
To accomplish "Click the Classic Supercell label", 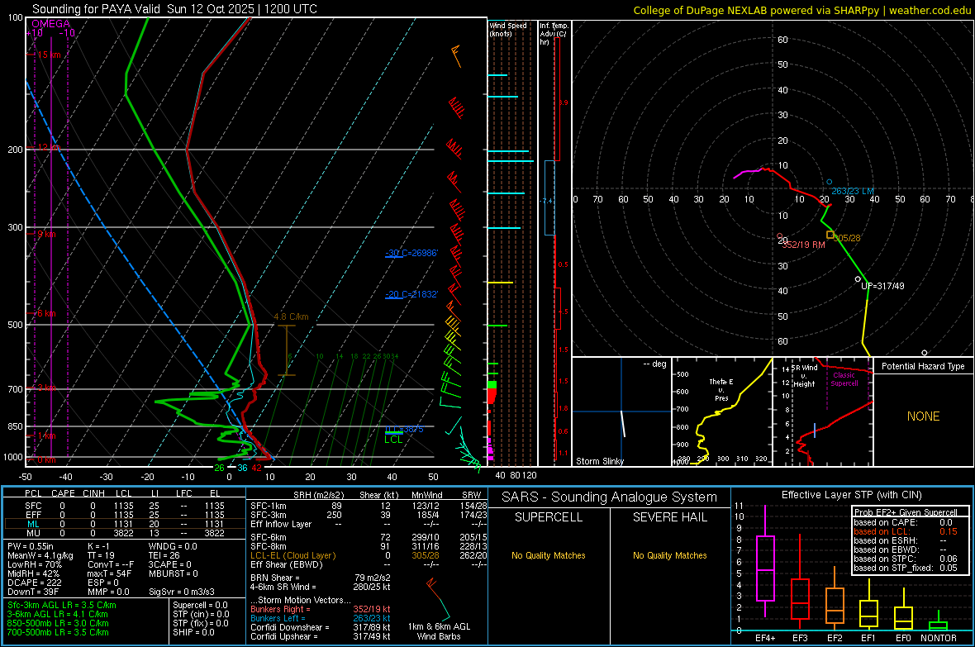I will (x=844, y=379).
